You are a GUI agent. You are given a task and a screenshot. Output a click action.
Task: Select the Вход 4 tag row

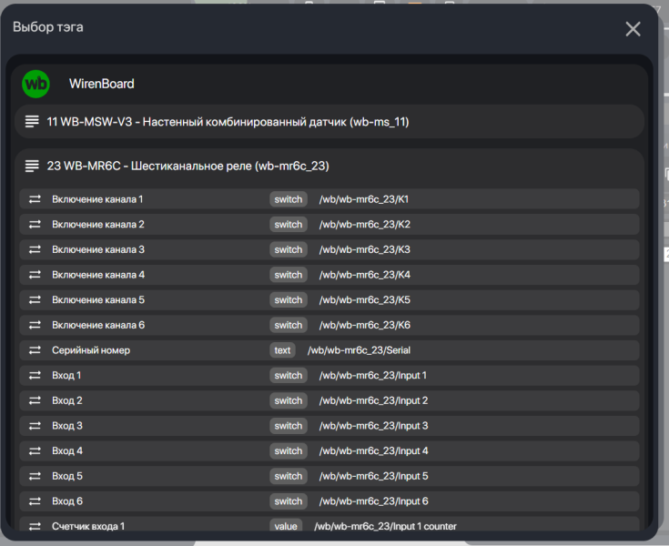click(329, 450)
